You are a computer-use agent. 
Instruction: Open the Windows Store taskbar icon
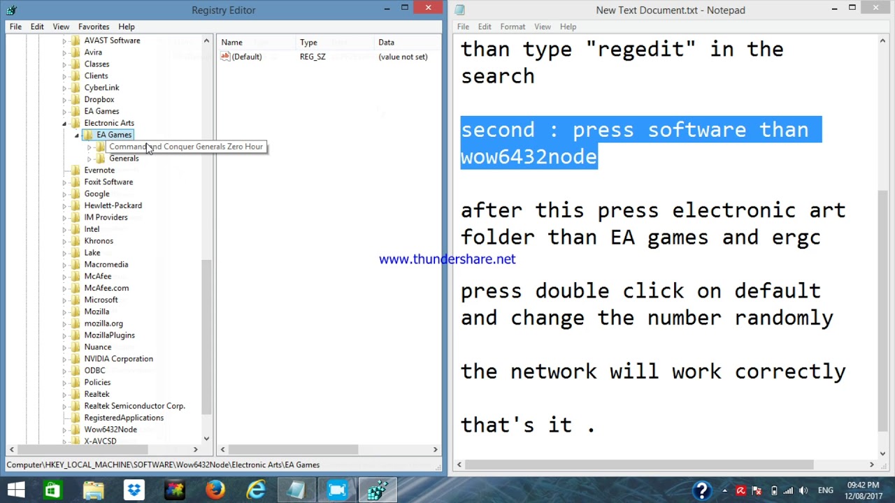(52, 490)
